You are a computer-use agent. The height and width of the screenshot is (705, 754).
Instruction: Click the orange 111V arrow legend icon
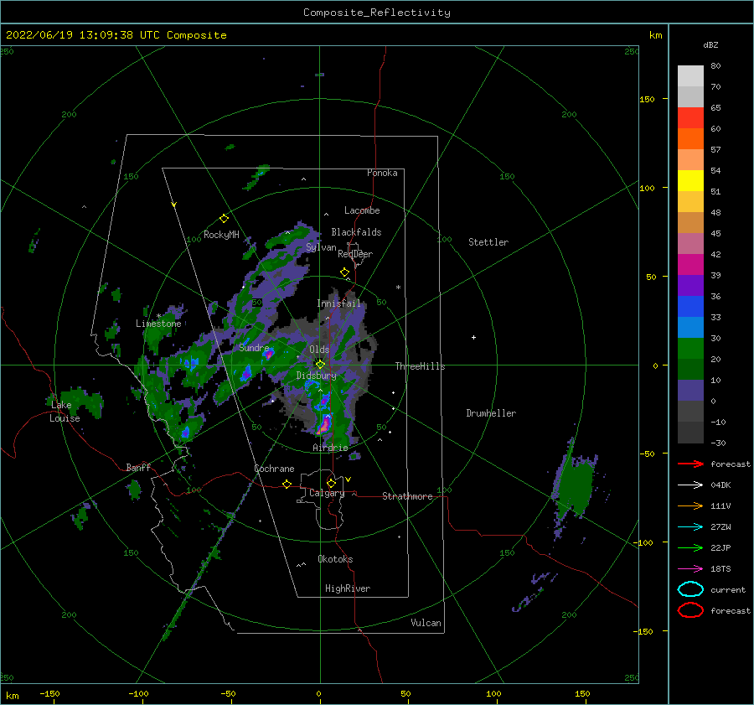click(690, 505)
